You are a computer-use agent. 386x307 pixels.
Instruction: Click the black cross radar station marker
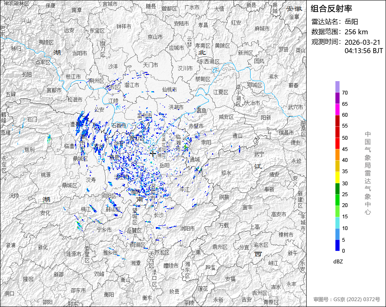(152, 154)
